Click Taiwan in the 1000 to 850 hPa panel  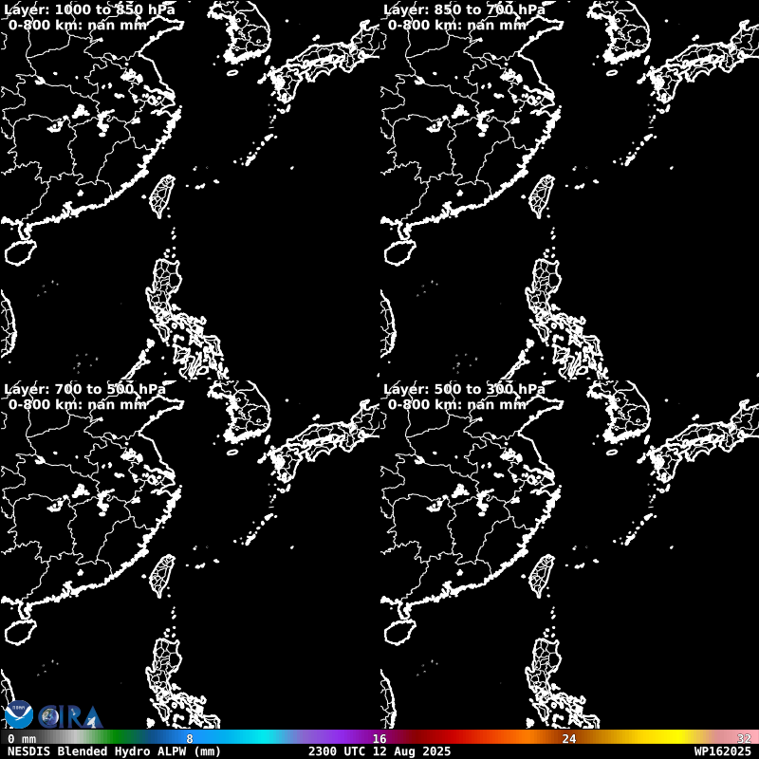pos(161,196)
